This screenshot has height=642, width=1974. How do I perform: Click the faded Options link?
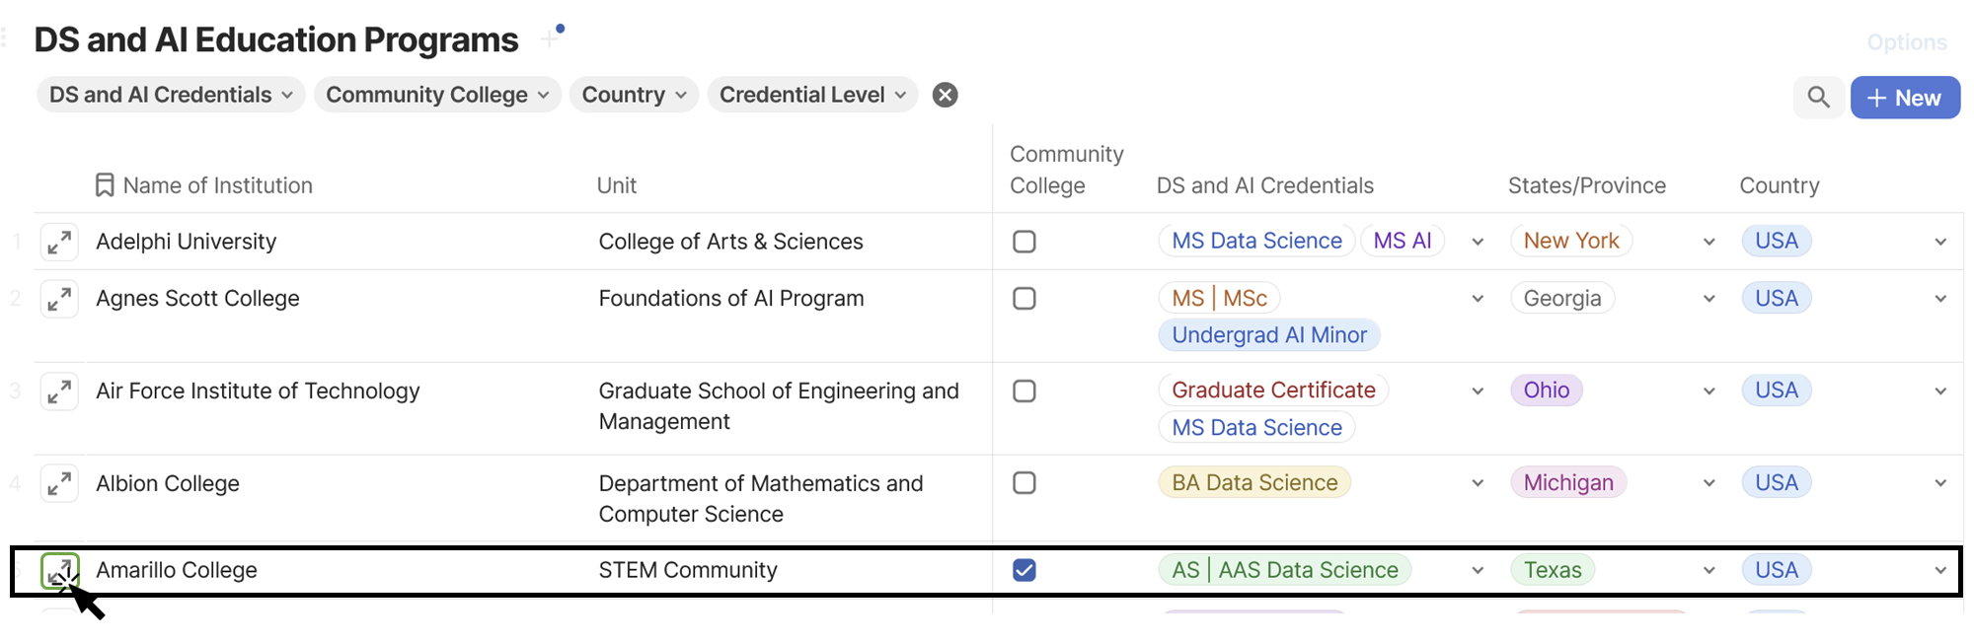point(1906,42)
